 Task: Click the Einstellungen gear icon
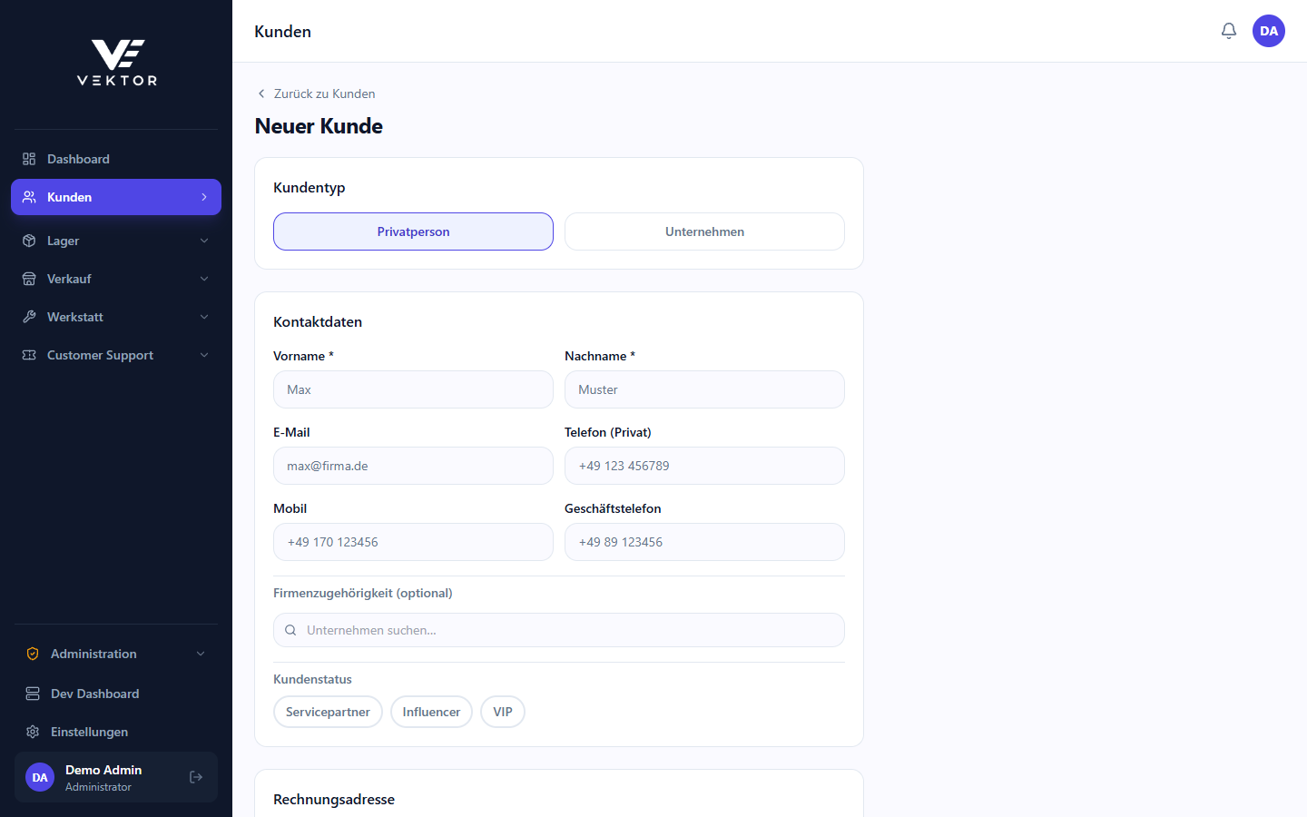[33, 732]
